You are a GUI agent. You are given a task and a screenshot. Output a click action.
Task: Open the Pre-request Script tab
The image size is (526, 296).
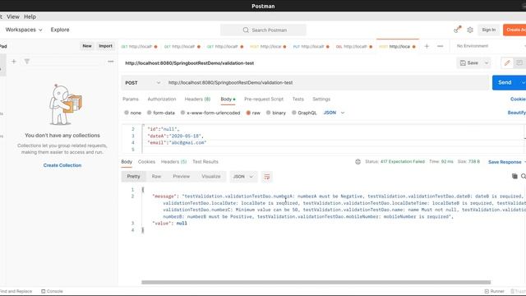point(264,99)
